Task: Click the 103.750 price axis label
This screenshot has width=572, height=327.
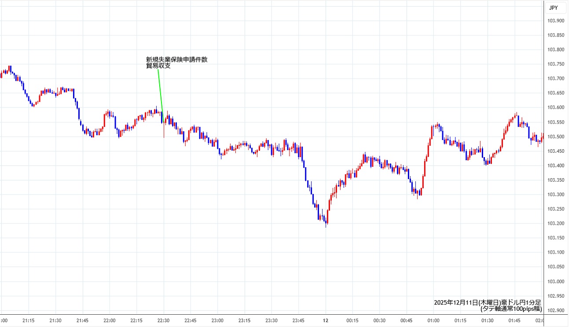Action: (555, 64)
